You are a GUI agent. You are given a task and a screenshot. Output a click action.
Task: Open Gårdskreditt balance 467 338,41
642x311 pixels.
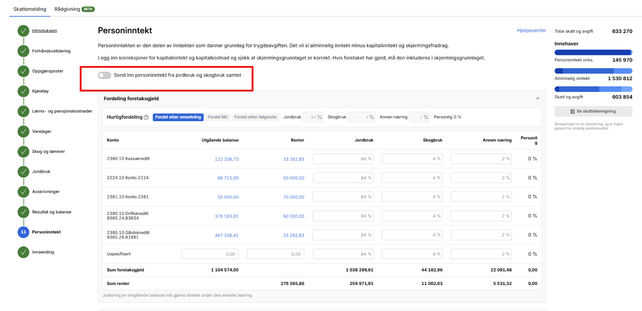pos(227,235)
